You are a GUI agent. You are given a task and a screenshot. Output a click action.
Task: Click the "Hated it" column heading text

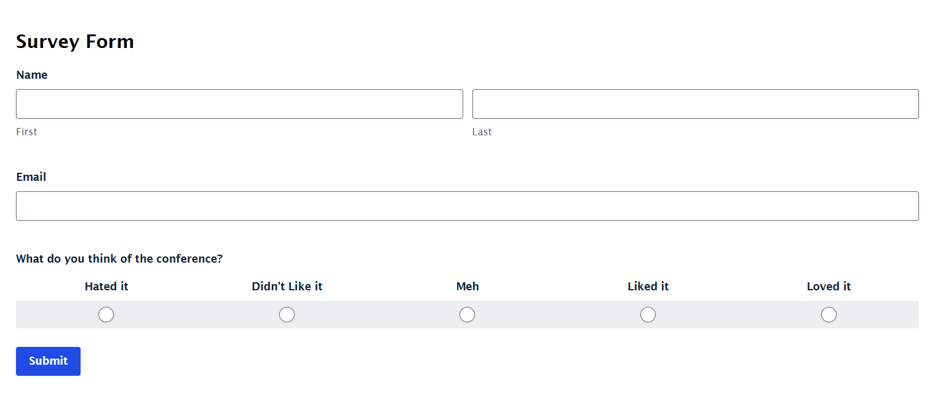pyautogui.click(x=106, y=287)
